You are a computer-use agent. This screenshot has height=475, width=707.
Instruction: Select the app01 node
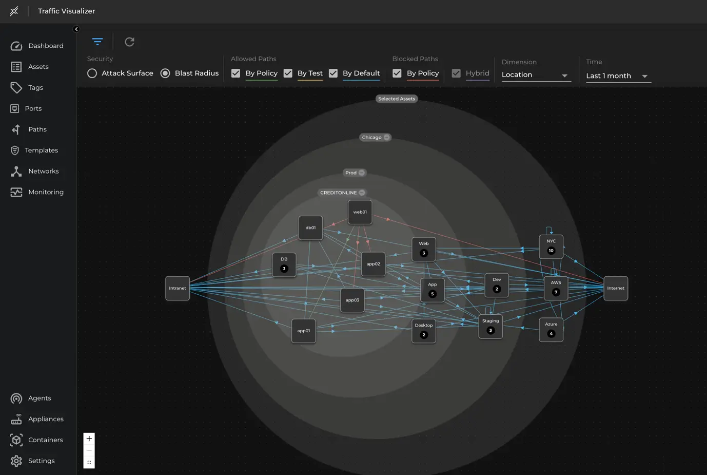(x=304, y=331)
